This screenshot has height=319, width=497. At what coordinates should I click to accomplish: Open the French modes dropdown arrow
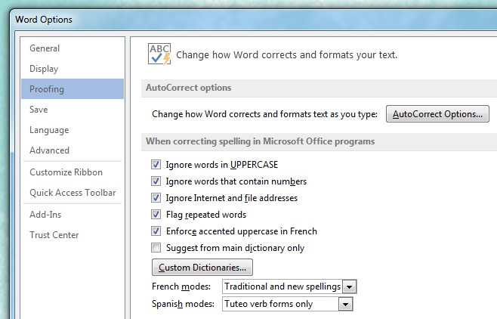pyautogui.click(x=349, y=286)
